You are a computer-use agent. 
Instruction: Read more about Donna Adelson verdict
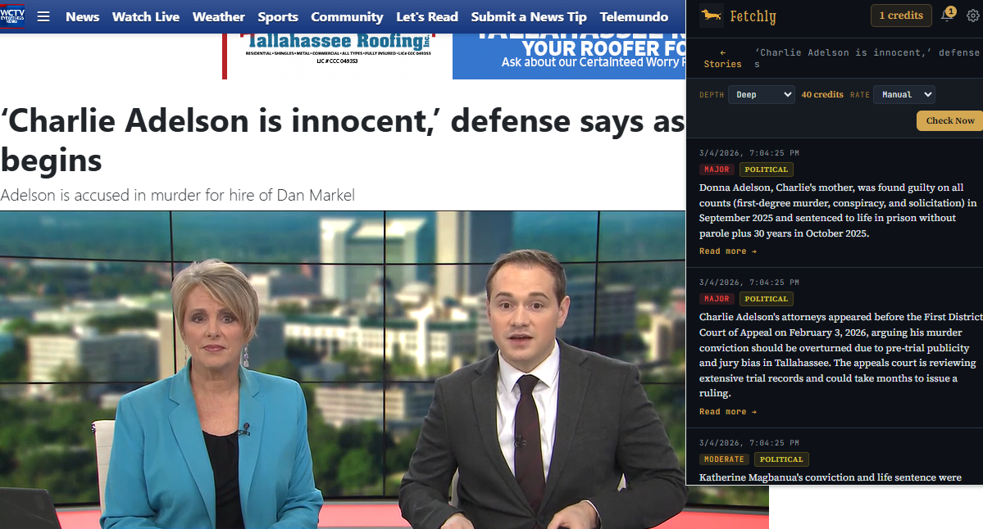click(727, 251)
